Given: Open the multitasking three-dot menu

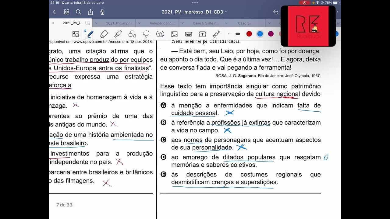Looking at the screenshot, I should (195, 3).
